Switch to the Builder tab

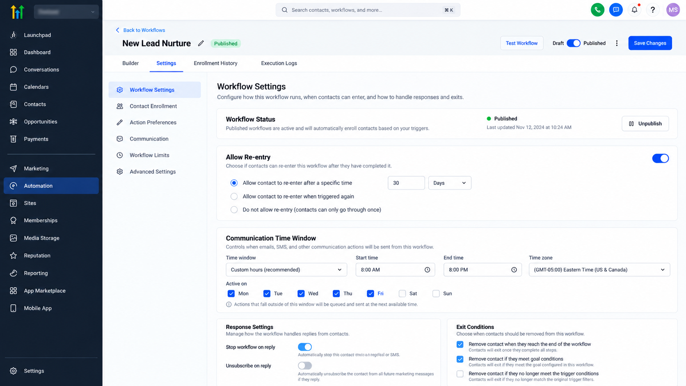pyautogui.click(x=130, y=63)
